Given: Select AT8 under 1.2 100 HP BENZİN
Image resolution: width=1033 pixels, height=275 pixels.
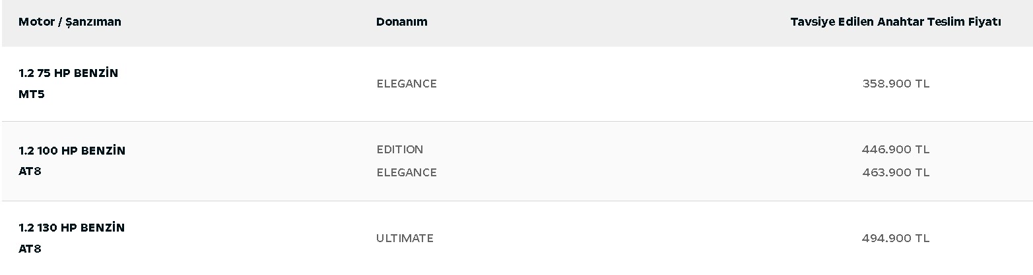Looking at the screenshot, I should [30, 171].
